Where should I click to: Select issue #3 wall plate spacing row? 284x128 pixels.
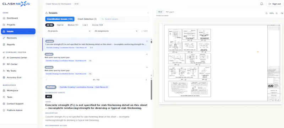[x=96, y=70]
